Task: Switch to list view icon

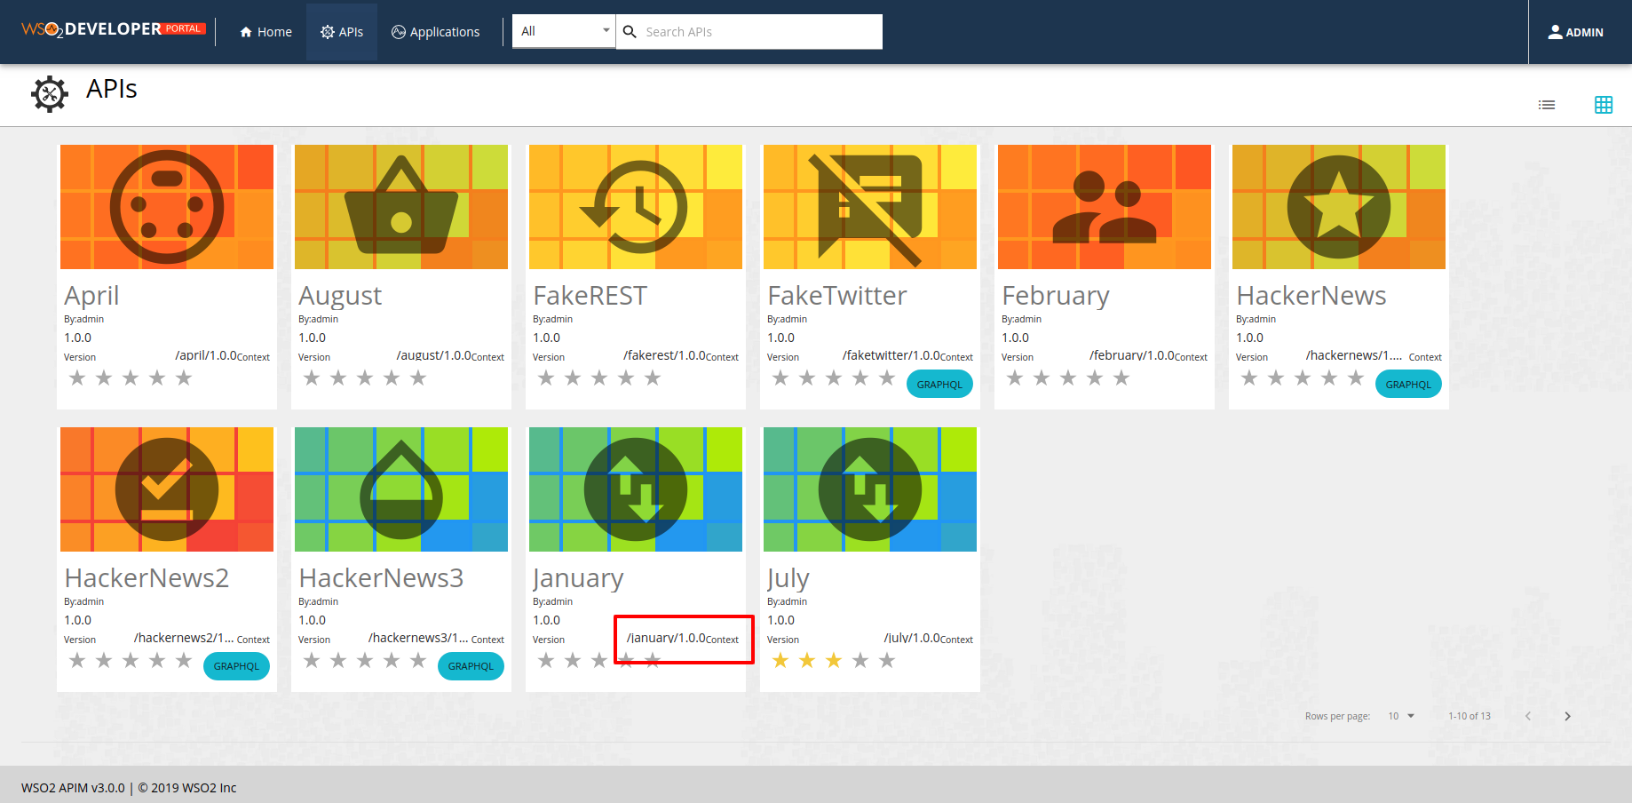Action: point(1547,105)
